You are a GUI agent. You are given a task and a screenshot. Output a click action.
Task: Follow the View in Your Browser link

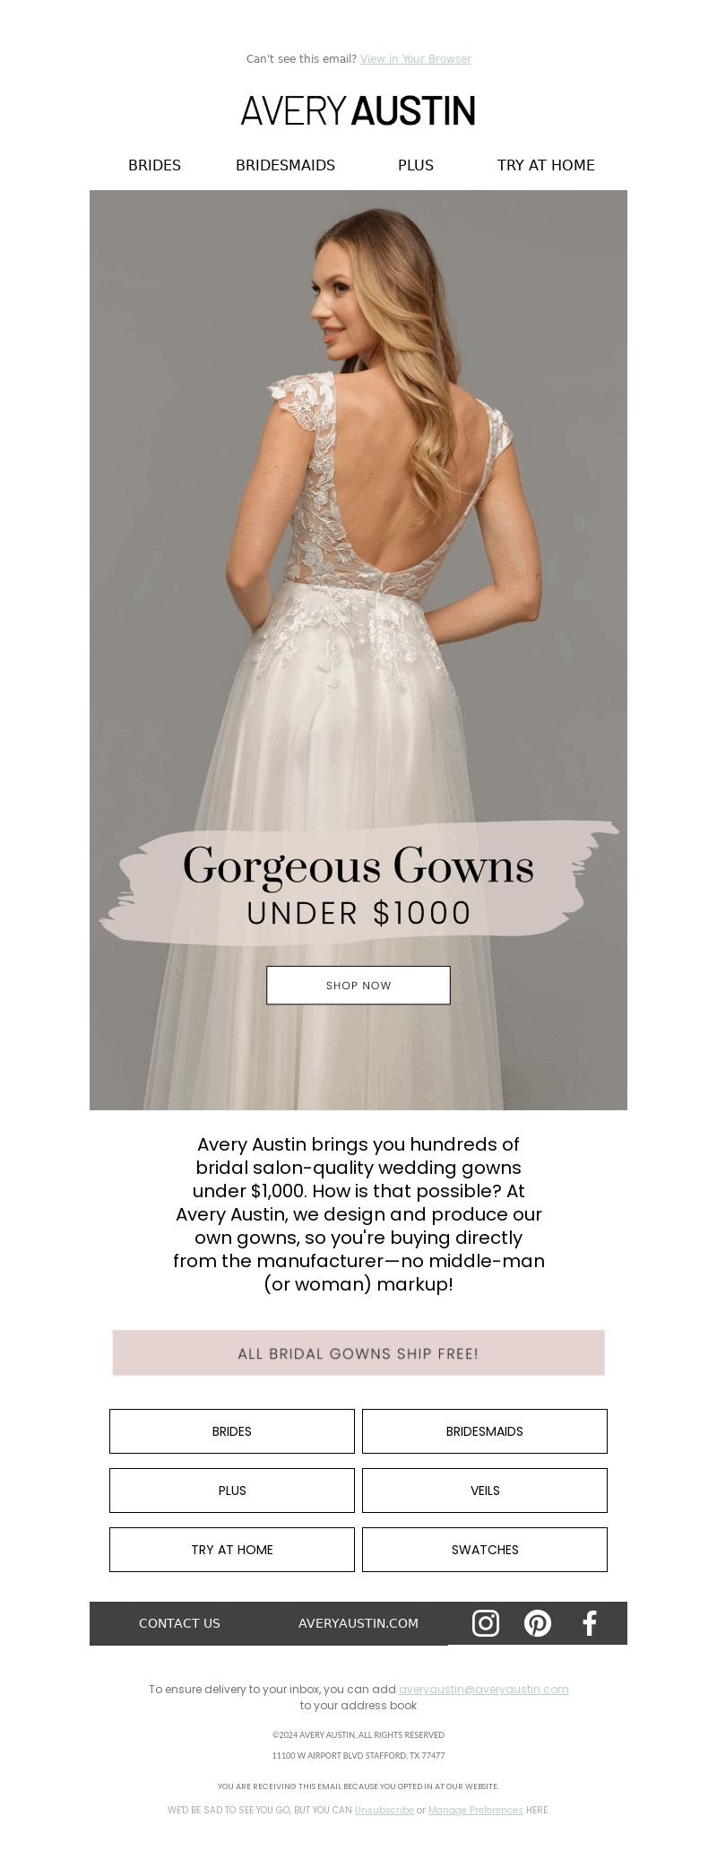coord(415,59)
